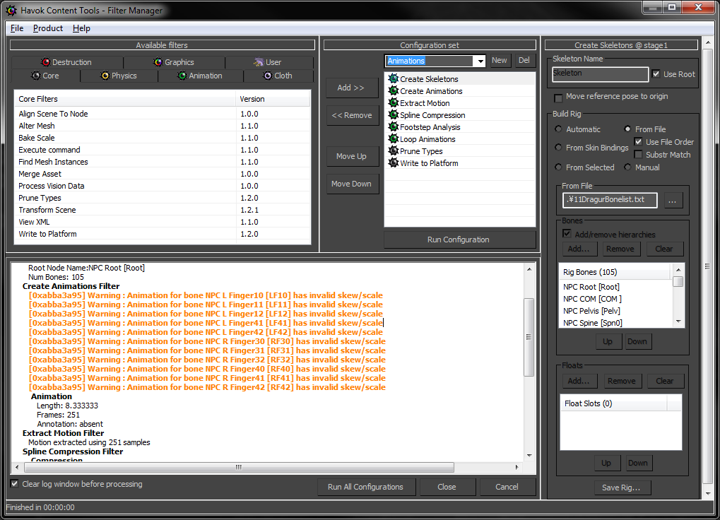720x520 pixels.
Task: Click the Float Slots (0) header
Action: [x=613, y=403]
